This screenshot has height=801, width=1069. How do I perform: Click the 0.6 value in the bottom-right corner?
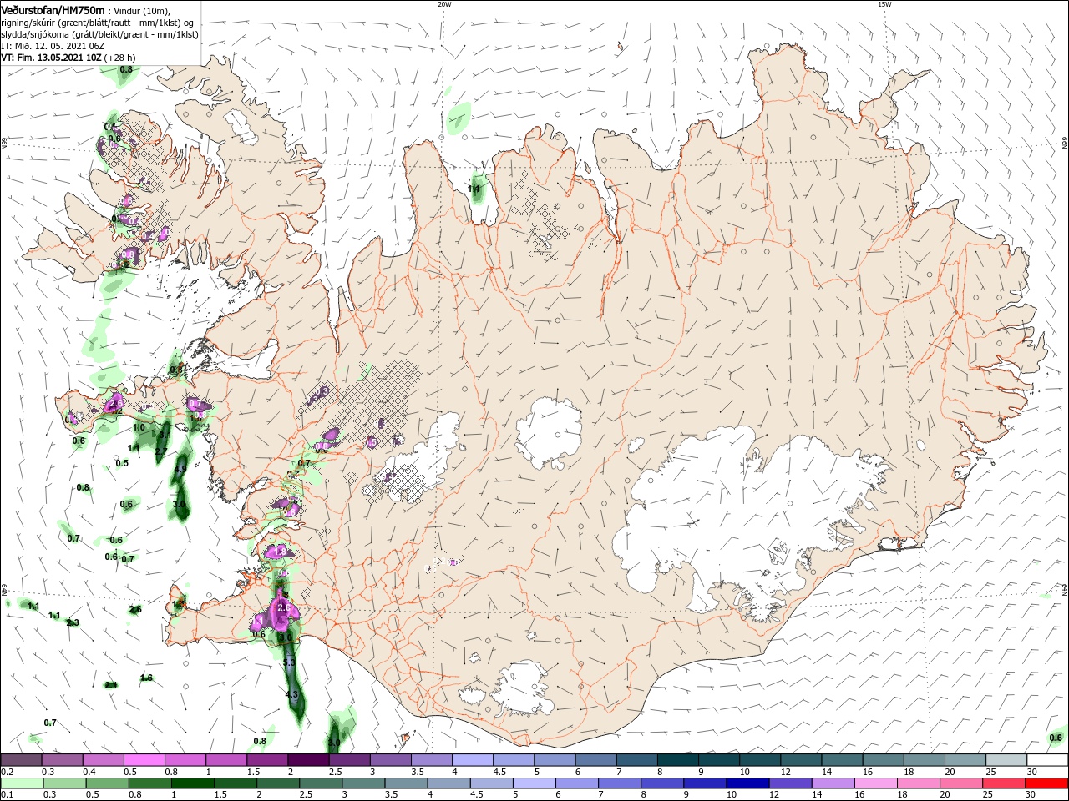(x=1056, y=738)
